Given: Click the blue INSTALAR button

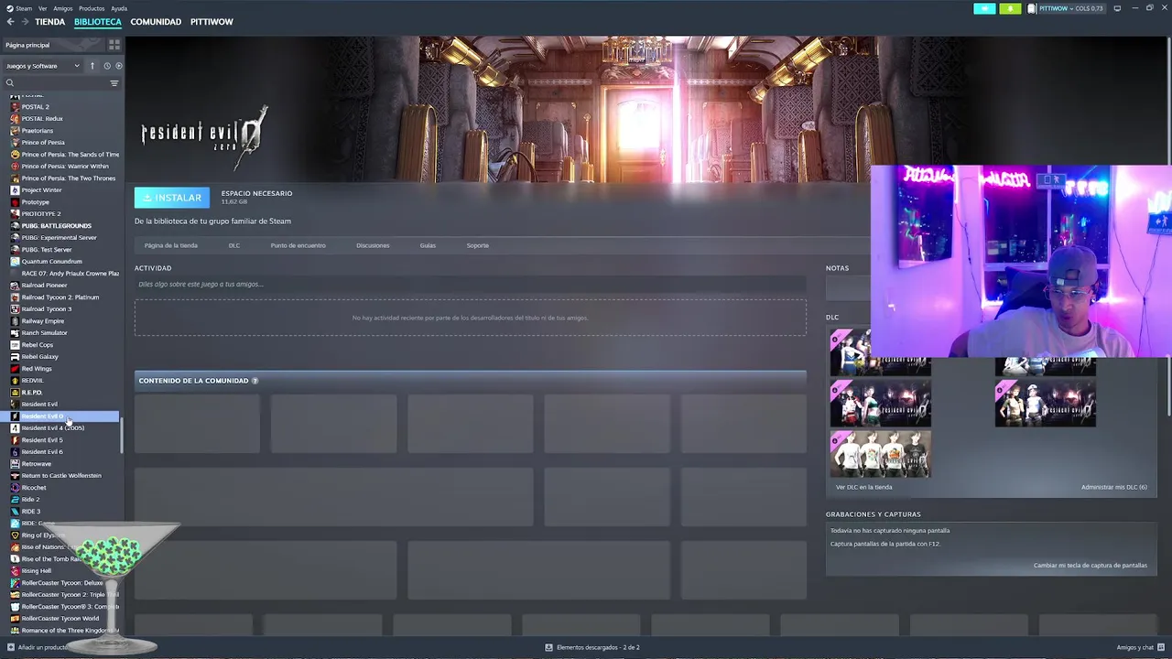Looking at the screenshot, I should pos(172,198).
